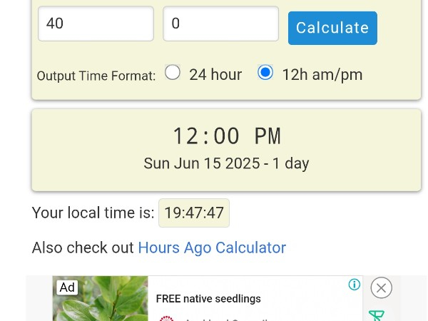Click the ad info 'i' icon
The width and height of the screenshot is (428, 321).
(x=354, y=285)
